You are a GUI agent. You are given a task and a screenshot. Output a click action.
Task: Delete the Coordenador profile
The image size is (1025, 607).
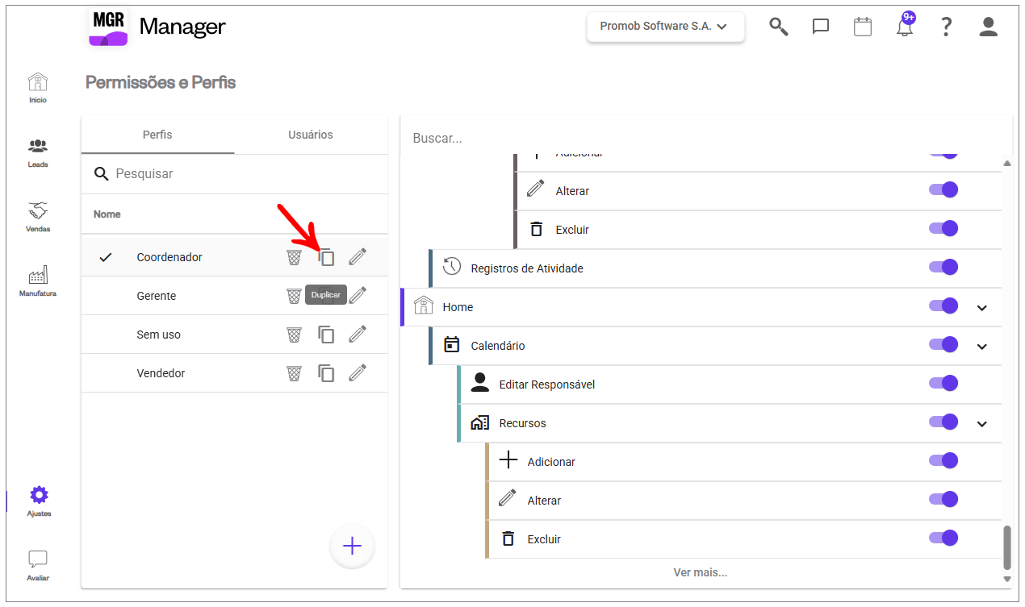pos(295,257)
